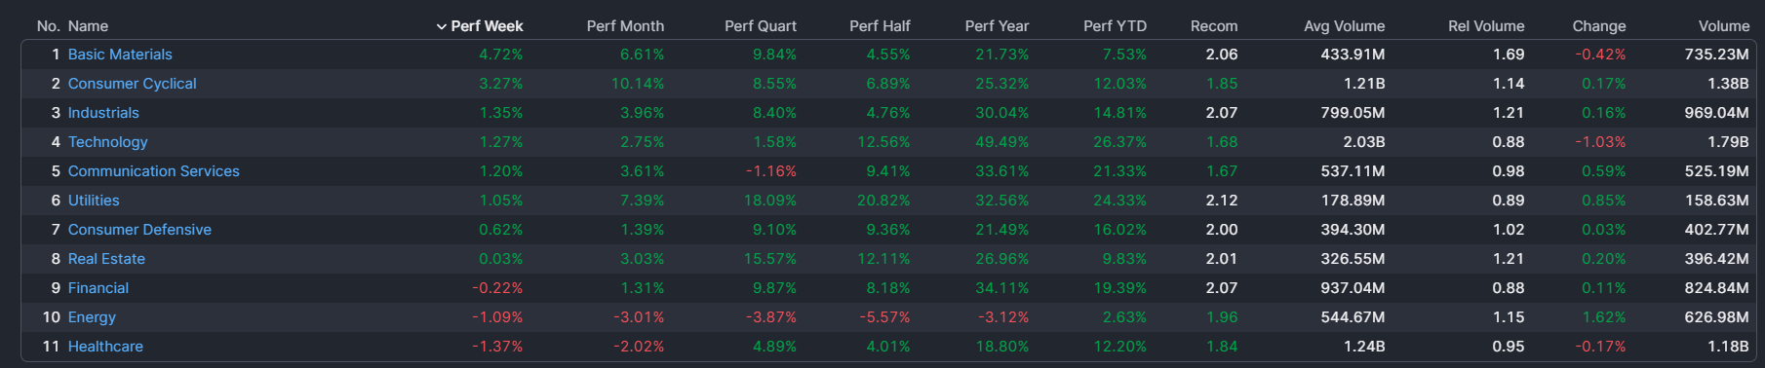Sort by Perf Year header
This screenshot has width=1765, height=368.
pos(997,26)
